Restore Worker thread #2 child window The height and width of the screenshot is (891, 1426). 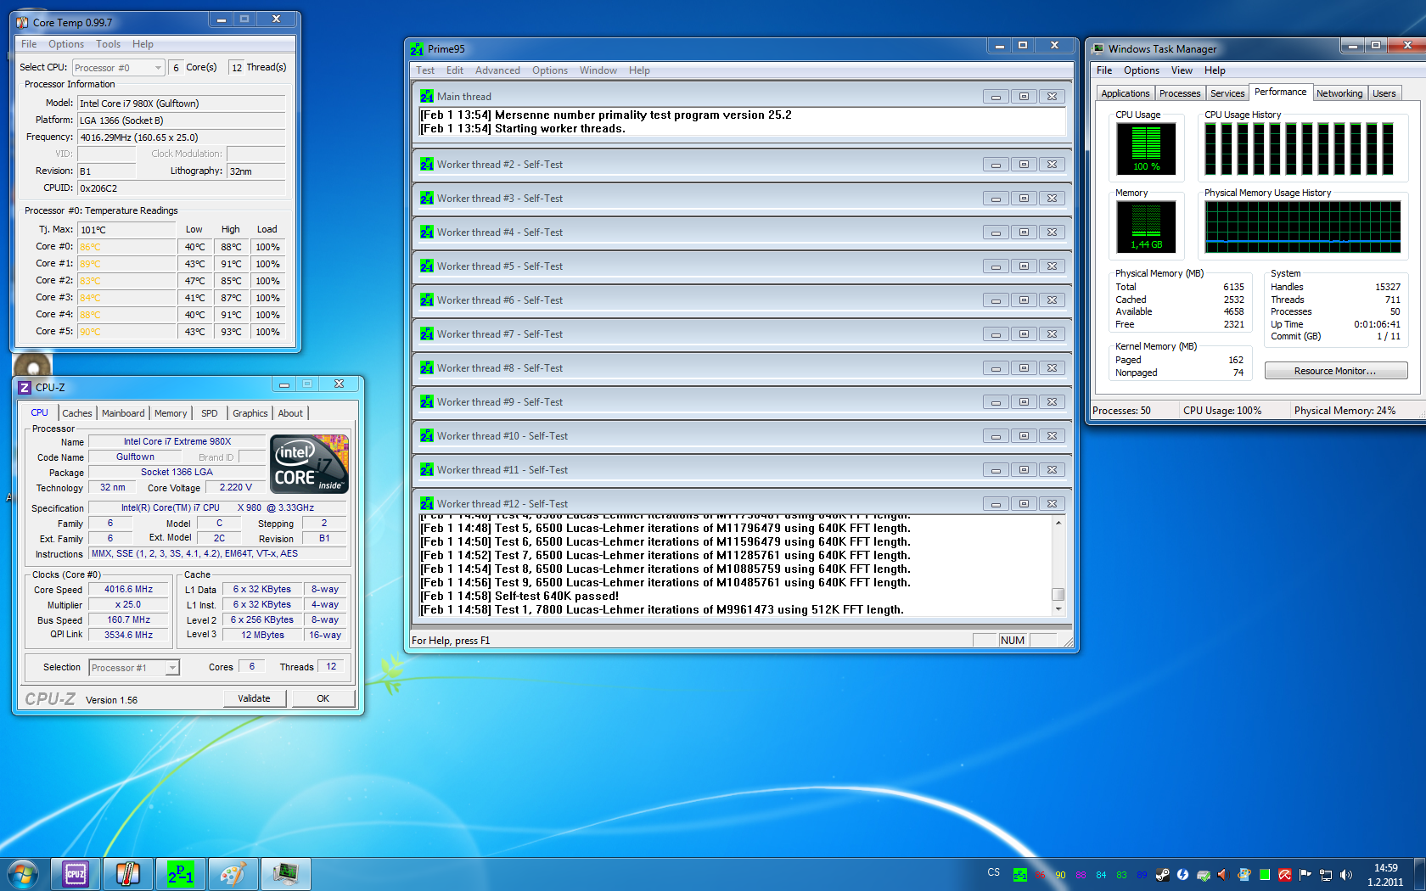[1024, 165]
